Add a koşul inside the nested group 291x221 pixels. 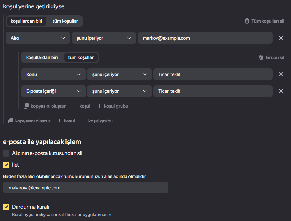point(82,106)
